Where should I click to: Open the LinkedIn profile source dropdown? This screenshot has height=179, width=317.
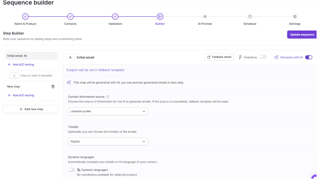click(108, 111)
